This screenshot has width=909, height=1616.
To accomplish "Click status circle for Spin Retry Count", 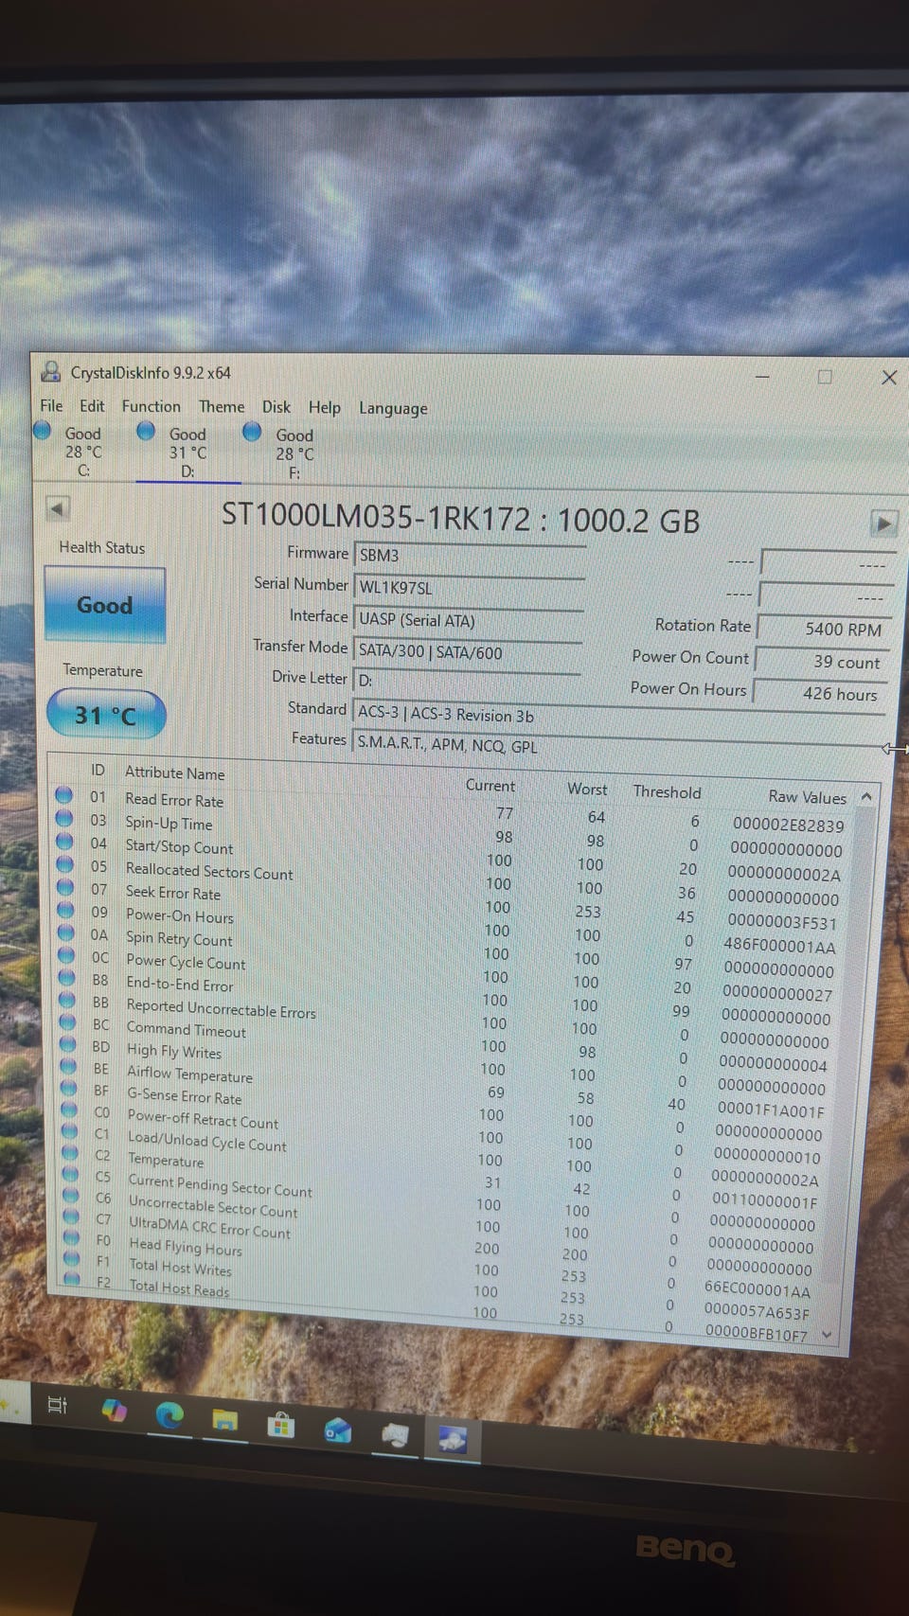I will click(x=66, y=932).
